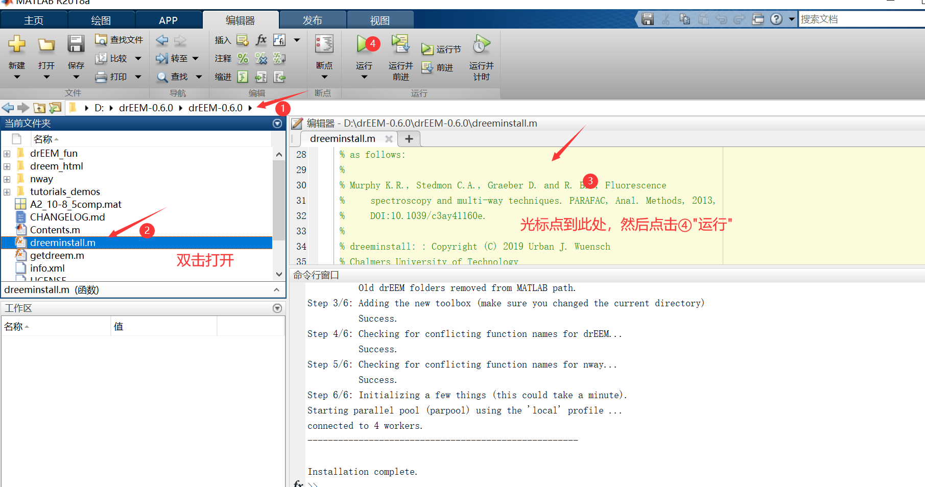Switch to the APP tab

169,20
